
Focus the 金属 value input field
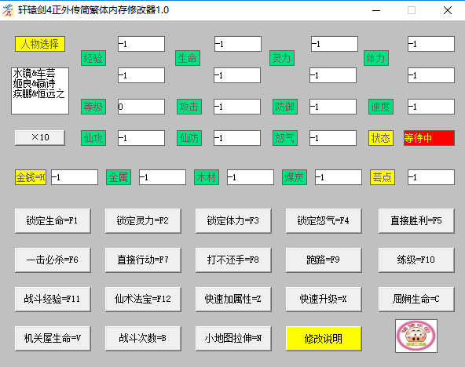[163, 177]
